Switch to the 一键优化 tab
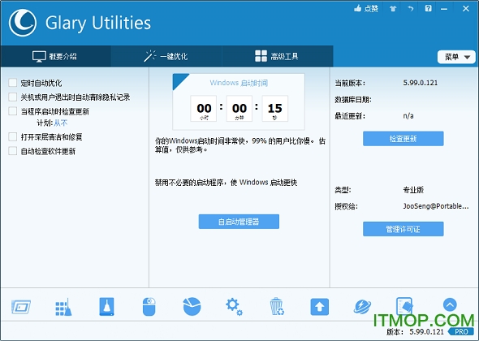Screen dimensions: 479x341 click(x=166, y=56)
